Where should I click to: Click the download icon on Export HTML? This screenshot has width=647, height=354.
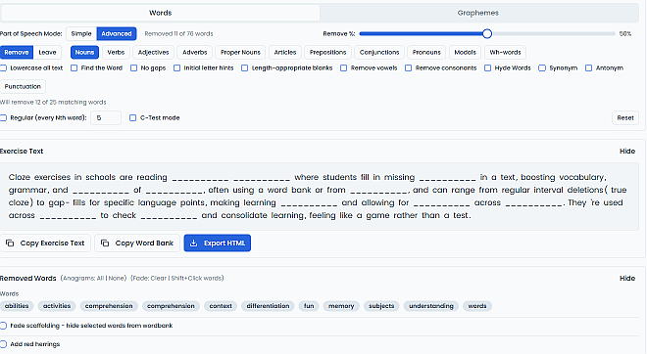[x=193, y=243]
